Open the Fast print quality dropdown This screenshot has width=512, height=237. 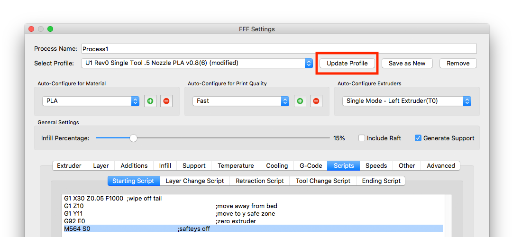pos(285,101)
